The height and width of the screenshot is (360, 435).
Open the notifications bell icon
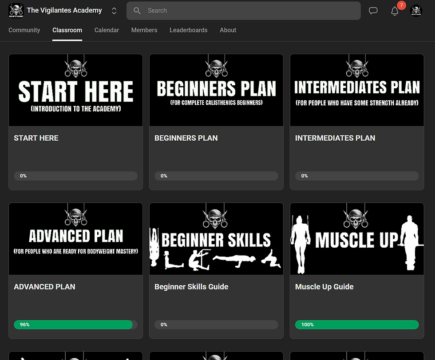(395, 11)
